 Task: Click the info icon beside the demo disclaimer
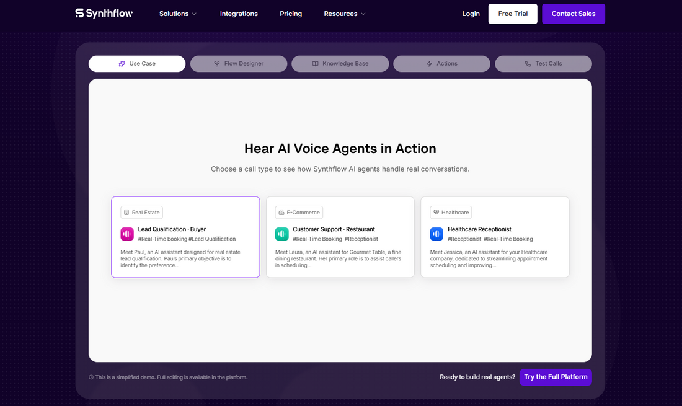91,377
